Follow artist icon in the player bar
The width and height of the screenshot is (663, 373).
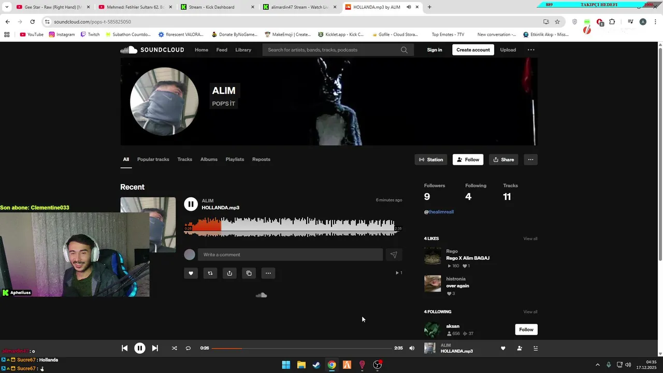pos(520,348)
